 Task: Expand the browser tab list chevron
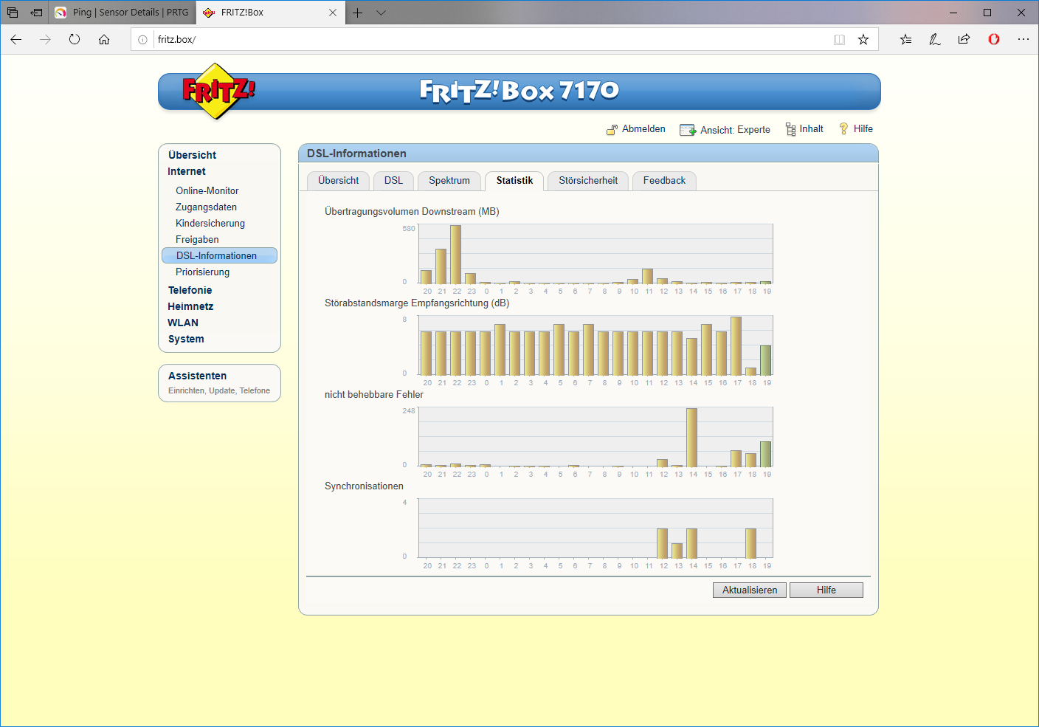381,13
